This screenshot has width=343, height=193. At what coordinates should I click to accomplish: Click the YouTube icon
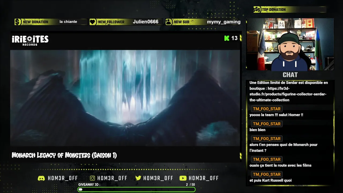183,178
